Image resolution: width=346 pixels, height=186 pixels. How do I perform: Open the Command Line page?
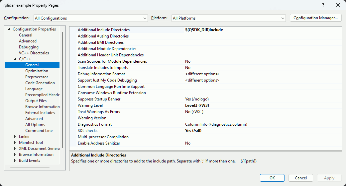(39, 130)
